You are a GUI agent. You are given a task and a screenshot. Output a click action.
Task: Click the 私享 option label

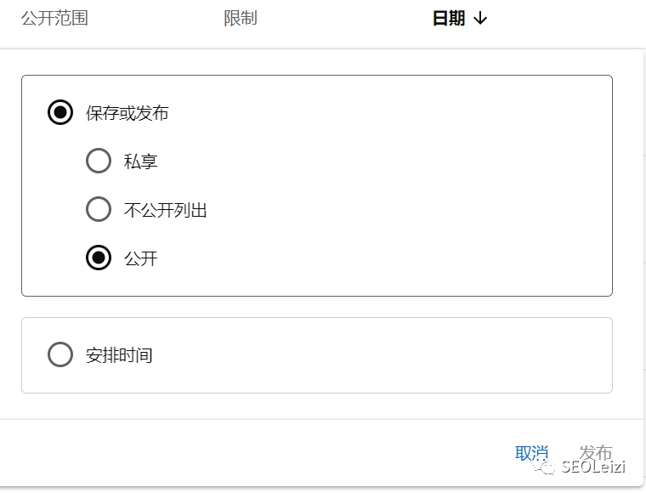(x=141, y=161)
